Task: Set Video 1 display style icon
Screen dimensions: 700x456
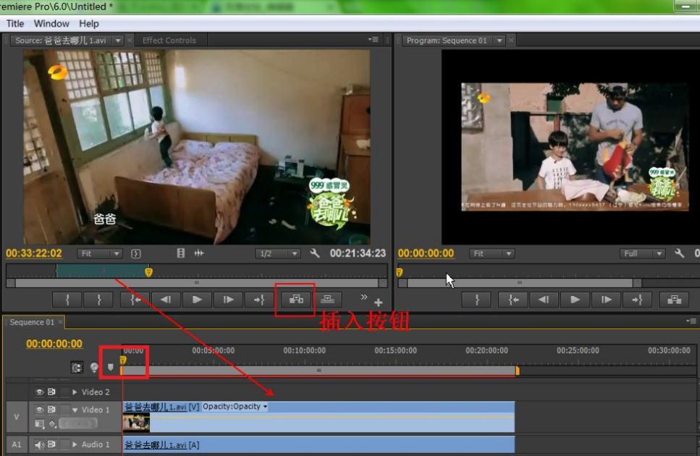Action: [39, 423]
